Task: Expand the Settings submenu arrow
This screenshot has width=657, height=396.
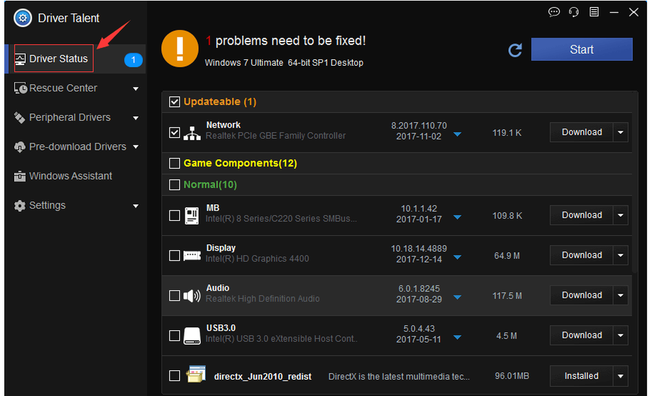Action: [x=136, y=206]
